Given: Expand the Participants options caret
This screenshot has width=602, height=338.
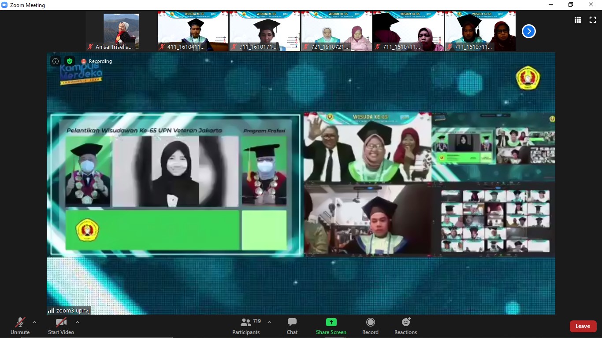Looking at the screenshot, I should 269,322.
